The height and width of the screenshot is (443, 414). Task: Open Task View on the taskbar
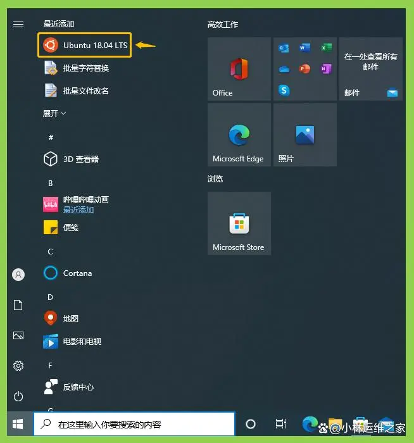click(280, 424)
